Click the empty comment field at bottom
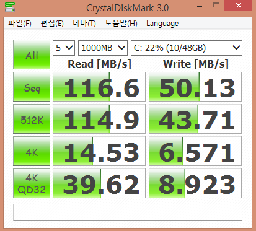The width and height of the screenshot is (256, 231). [128, 212]
